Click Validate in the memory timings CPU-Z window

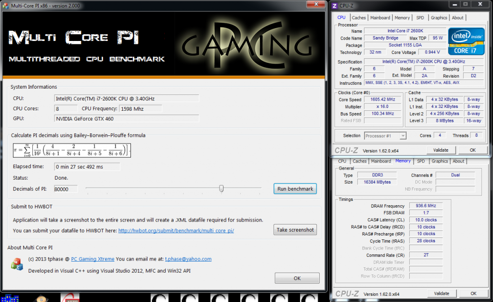(441, 293)
